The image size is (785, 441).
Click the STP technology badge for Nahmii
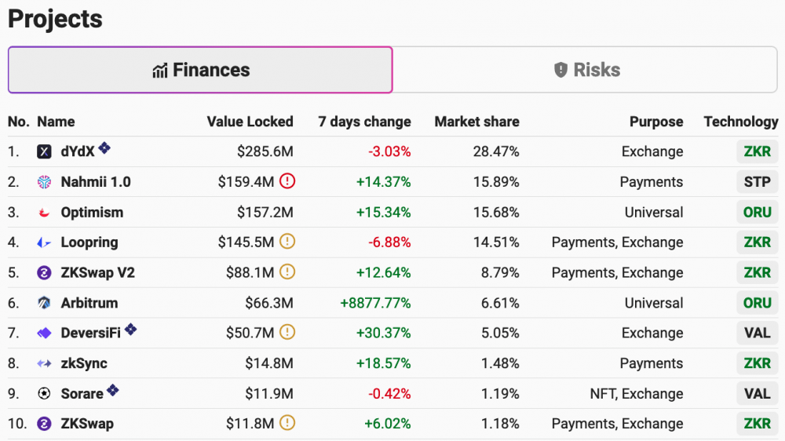[757, 182]
